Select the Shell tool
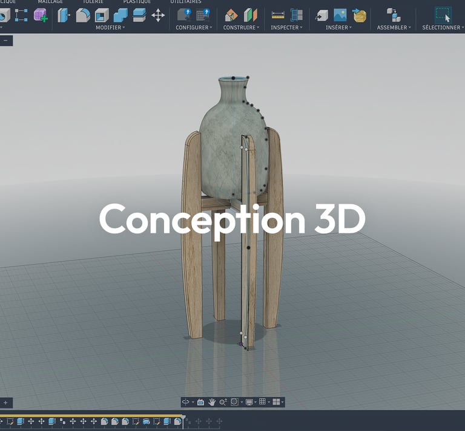Viewport: 465px width, 431px height. (102, 15)
